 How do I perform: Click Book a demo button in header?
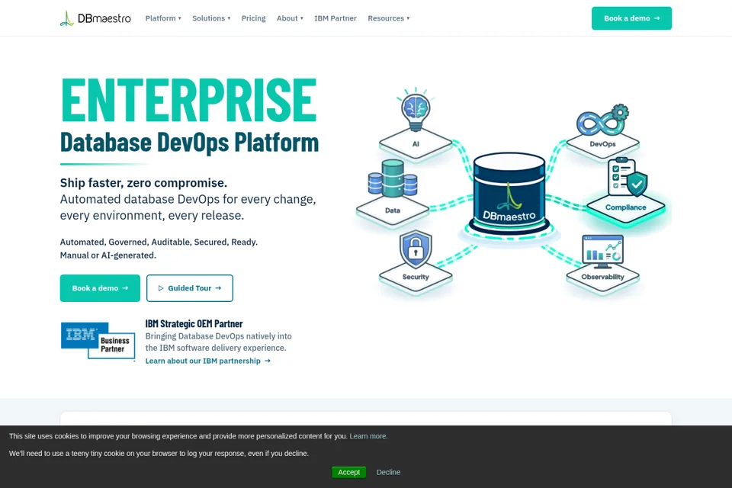(631, 18)
